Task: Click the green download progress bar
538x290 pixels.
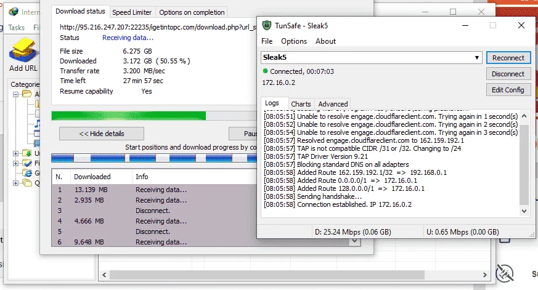Action: pos(154,116)
